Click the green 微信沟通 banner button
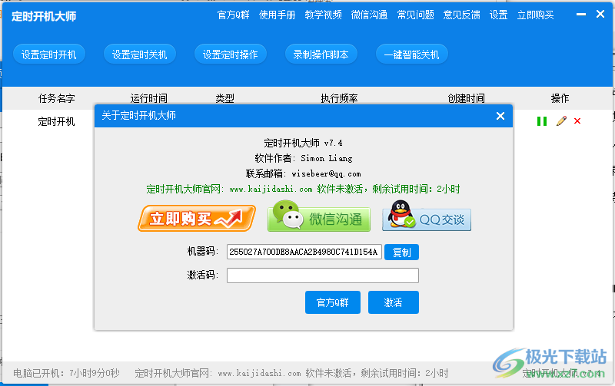 coord(319,217)
